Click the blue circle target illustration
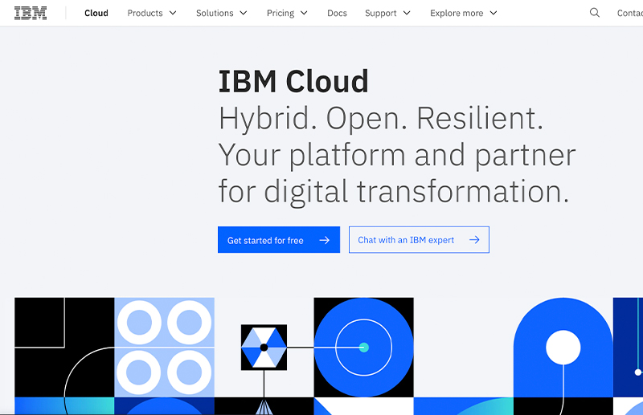Screen dimensions: 643x415 pos(364,348)
